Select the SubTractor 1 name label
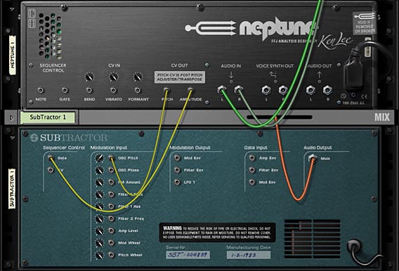 pos(48,117)
